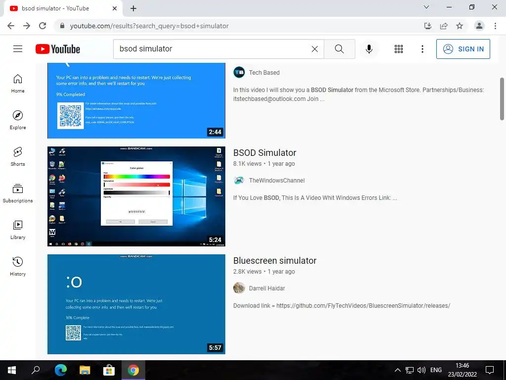Click TheWindowsChannel avatar
The height and width of the screenshot is (380, 506).
pos(239,180)
